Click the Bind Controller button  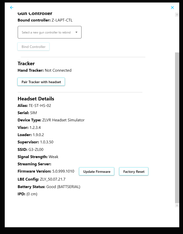tap(33, 47)
